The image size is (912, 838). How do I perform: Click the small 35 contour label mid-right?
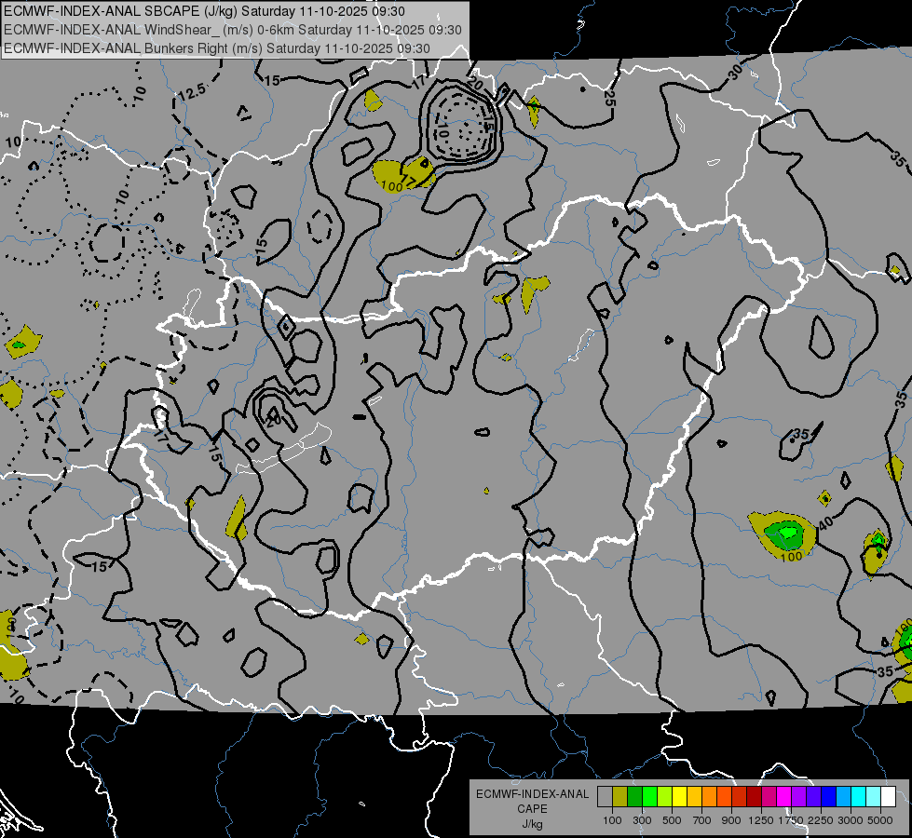(800, 435)
